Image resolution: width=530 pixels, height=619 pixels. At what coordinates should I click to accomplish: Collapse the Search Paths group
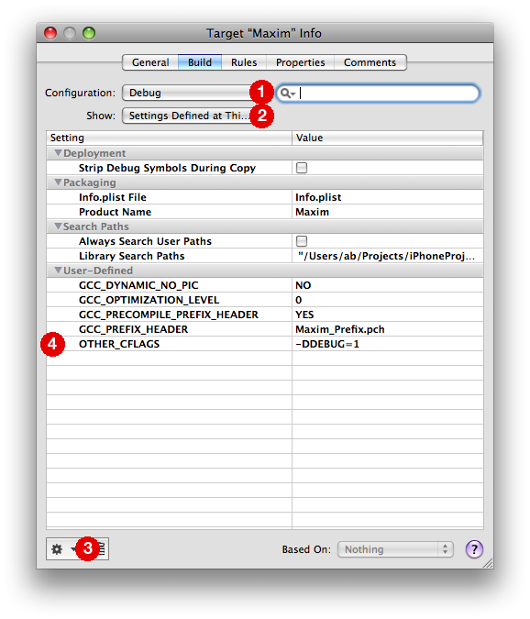(x=59, y=227)
